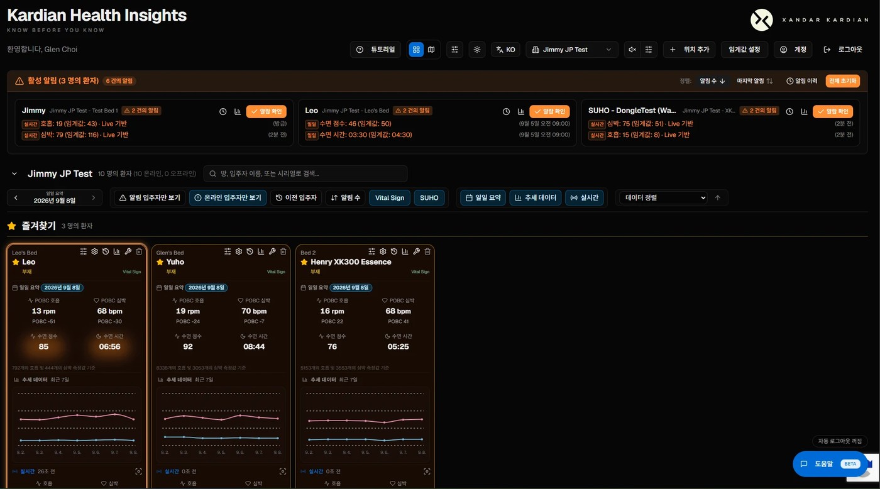Open the wrench tool on Leo's card

[128, 251]
